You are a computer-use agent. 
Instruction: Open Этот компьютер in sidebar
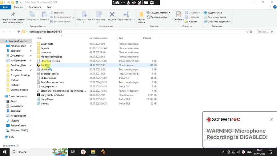pos(18,96)
